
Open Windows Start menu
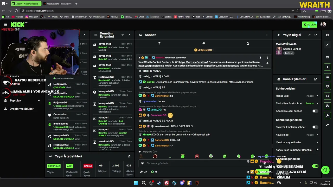tap(136, 183)
